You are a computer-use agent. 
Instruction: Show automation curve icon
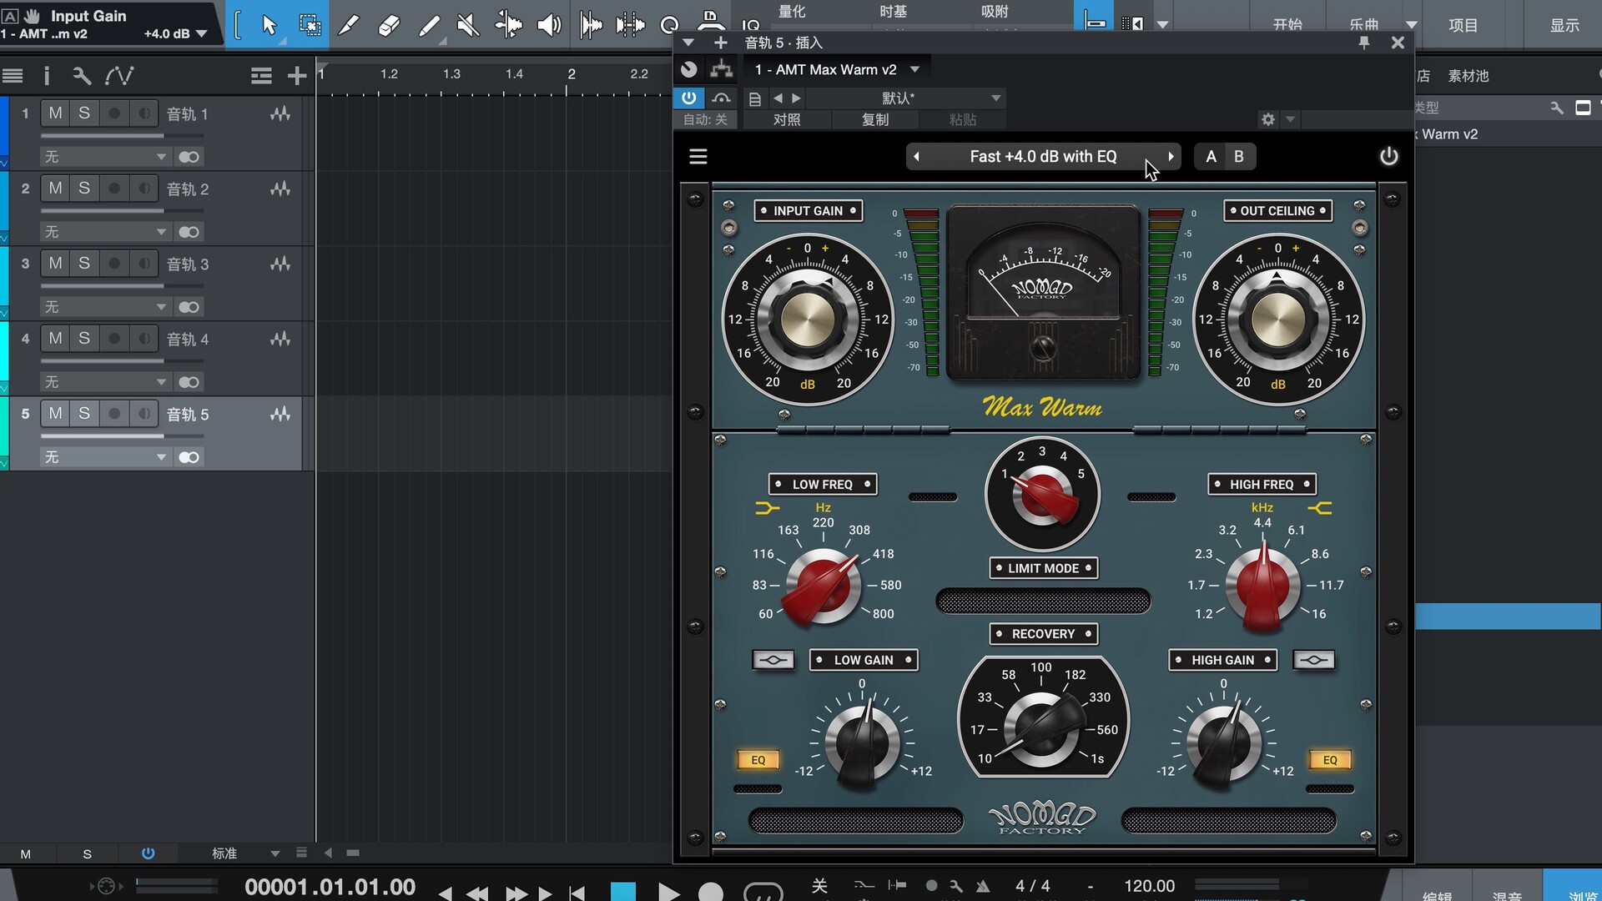click(x=118, y=76)
